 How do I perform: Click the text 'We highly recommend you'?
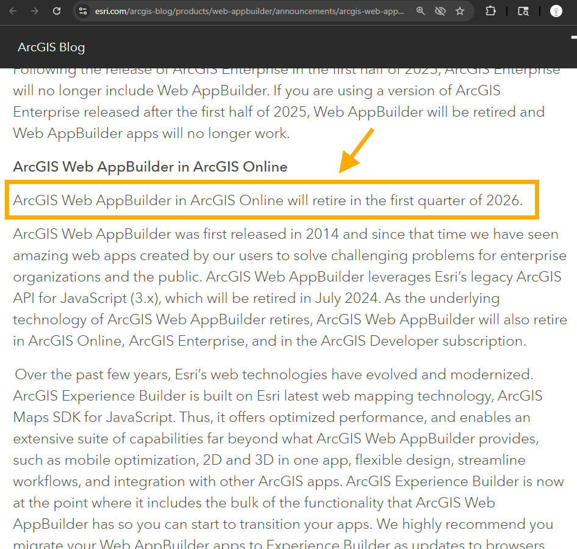pos(465,525)
